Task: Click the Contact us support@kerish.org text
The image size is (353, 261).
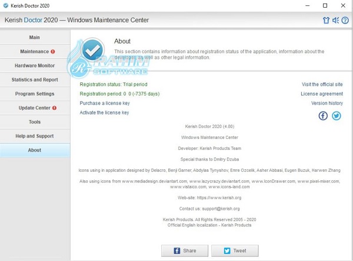Action: (x=209, y=209)
